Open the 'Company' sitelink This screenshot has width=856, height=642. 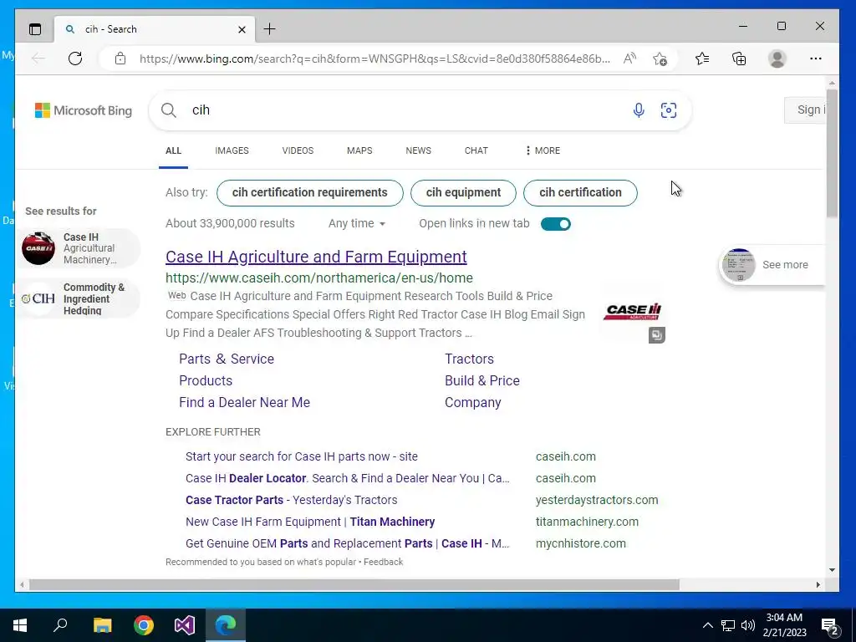(x=473, y=403)
